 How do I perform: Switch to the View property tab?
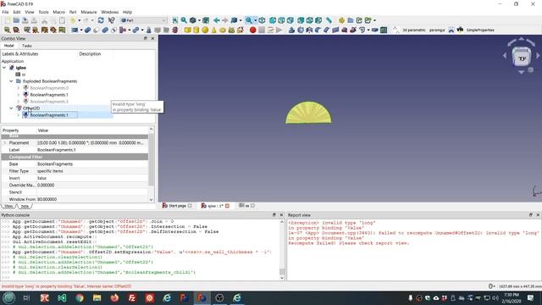8,206
